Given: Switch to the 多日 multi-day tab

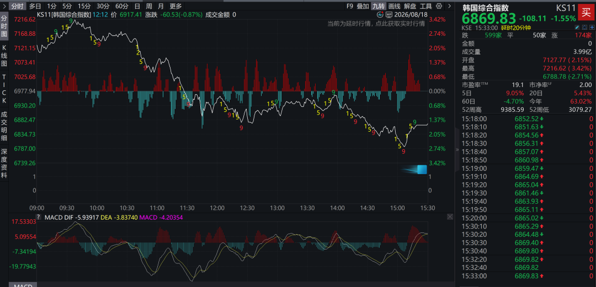Looking at the screenshot, I should 35,6.
